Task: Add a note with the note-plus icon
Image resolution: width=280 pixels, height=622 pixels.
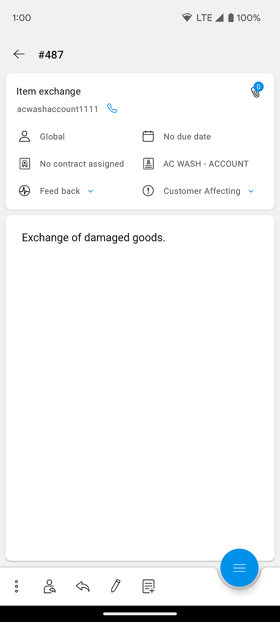Action: pos(149,586)
